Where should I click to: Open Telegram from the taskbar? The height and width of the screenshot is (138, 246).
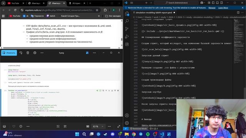(141, 134)
